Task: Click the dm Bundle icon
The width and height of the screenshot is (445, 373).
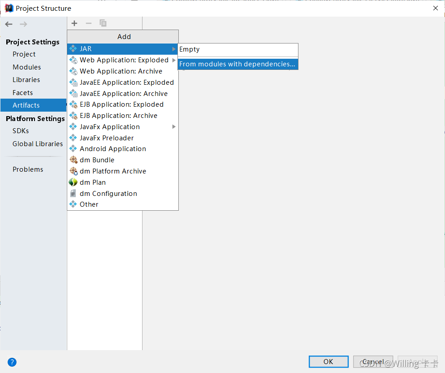Action: click(73, 160)
